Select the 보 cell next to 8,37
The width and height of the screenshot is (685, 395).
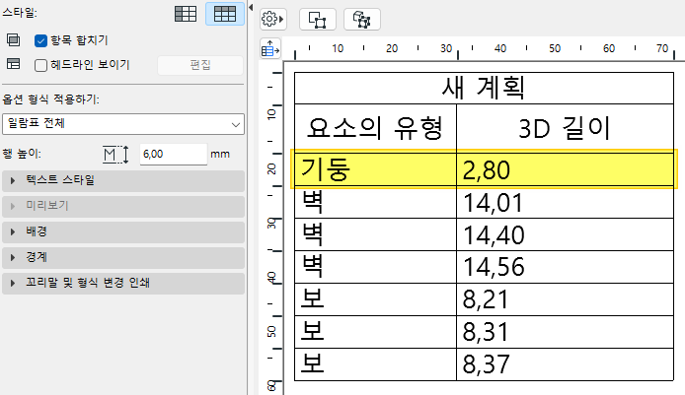pyautogui.click(x=375, y=364)
